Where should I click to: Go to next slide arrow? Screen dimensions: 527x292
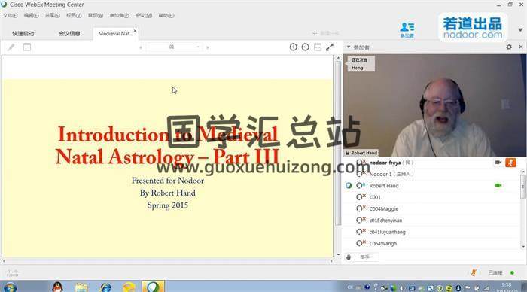207,47
